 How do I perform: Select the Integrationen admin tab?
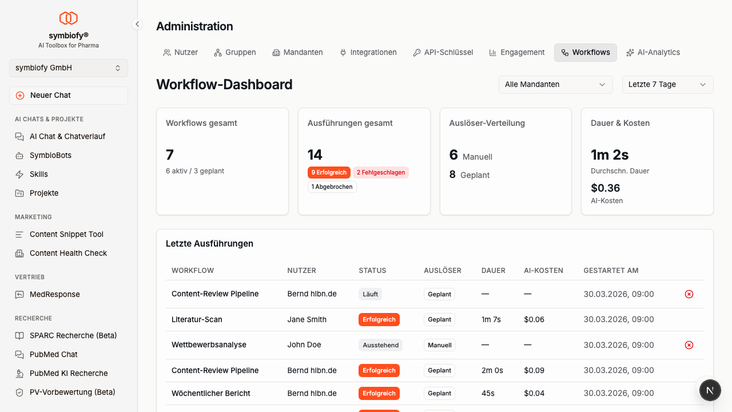click(x=368, y=52)
